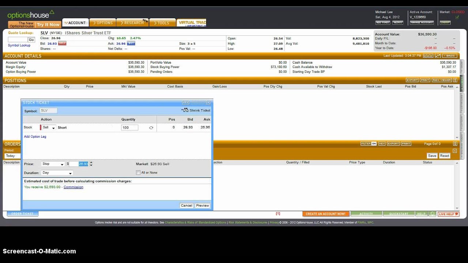The image size is (468, 263).
Task: Collapse the Orders panel with arrow icon
Action: point(455,144)
